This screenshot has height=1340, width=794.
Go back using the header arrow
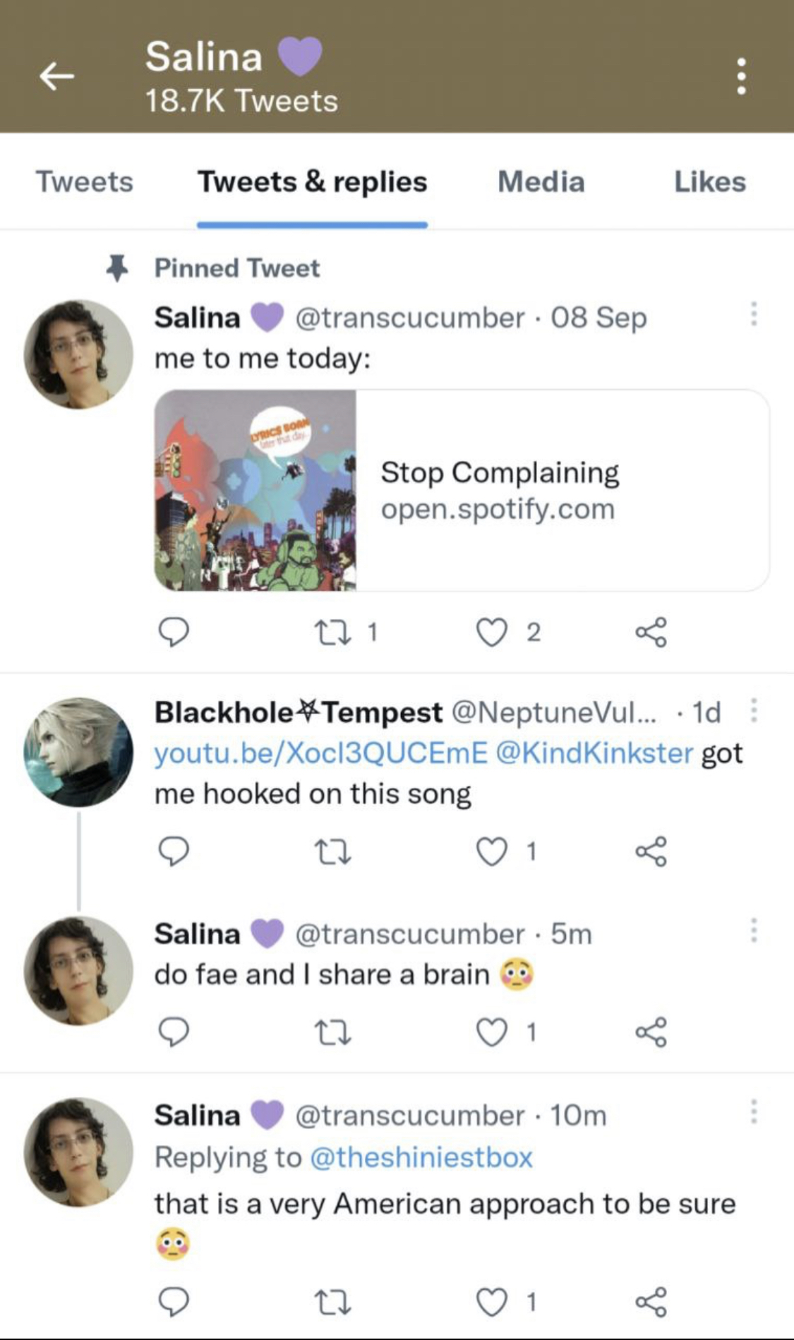[57, 76]
